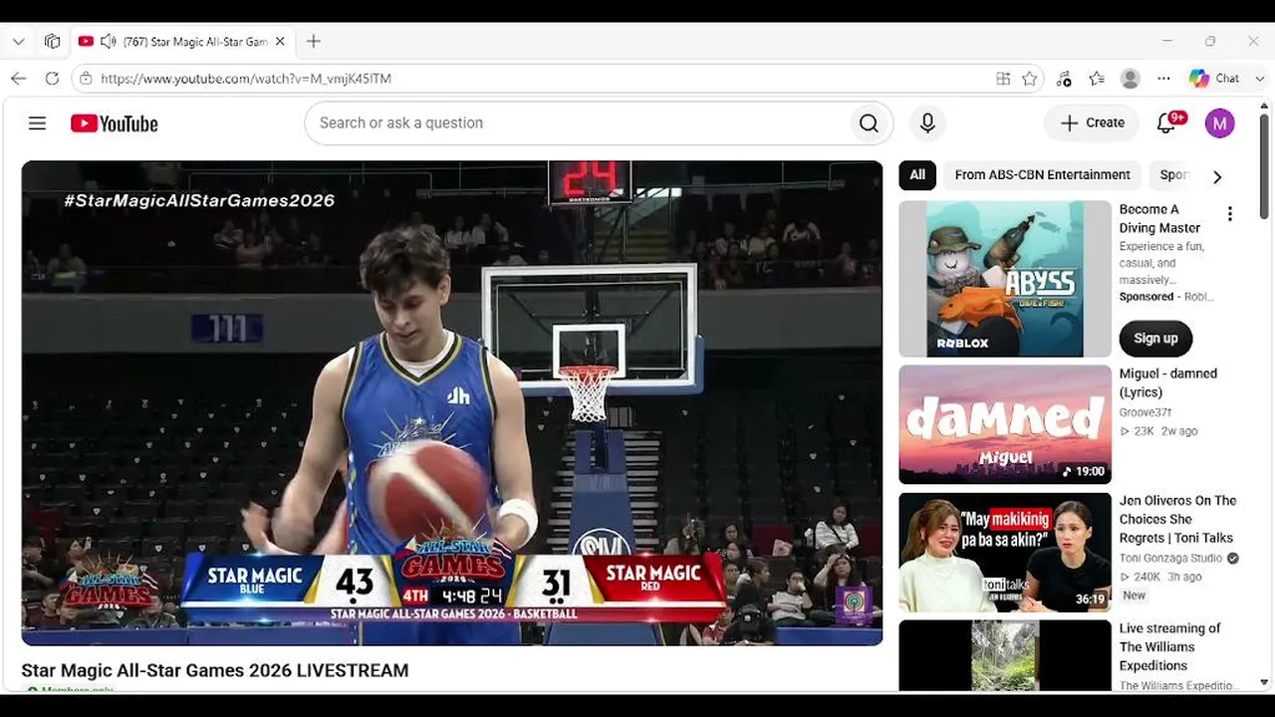The image size is (1275, 717).
Task: Open the Copilot Chat sidebar
Action: coord(1214,79)
